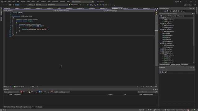This screenshot has height=111, width=198.
Task: Open the Edit menu
Action: [10, 2]
